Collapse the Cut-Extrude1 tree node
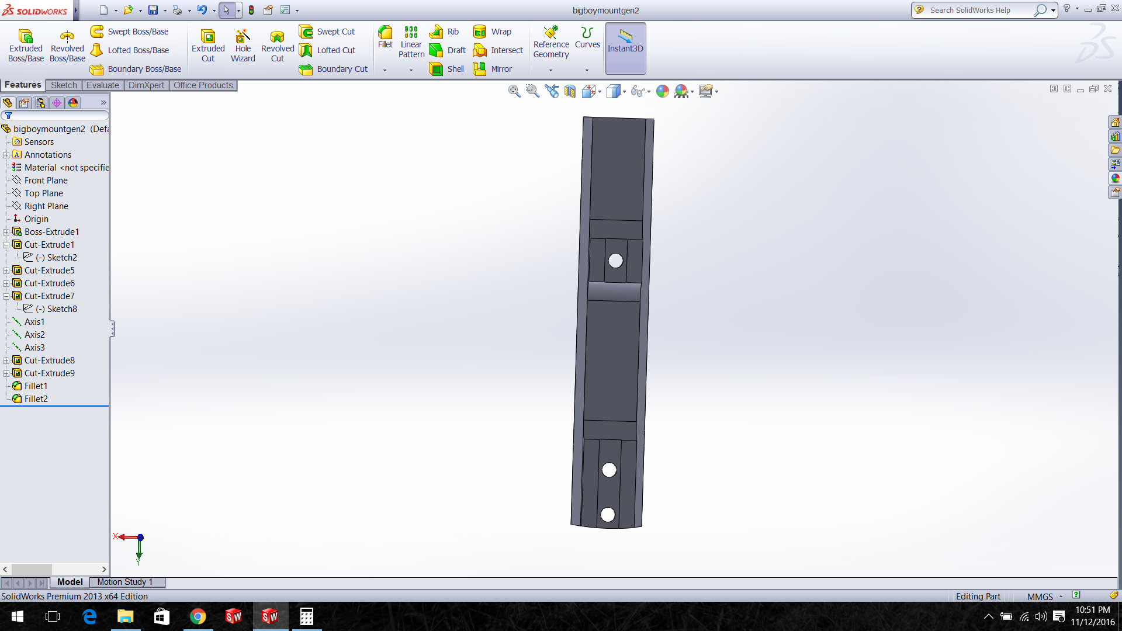 coord(6,245)
